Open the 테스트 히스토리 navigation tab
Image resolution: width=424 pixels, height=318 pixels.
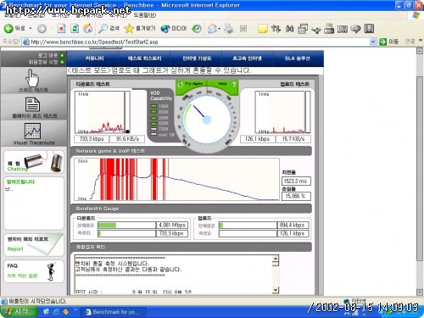(144, 59)
